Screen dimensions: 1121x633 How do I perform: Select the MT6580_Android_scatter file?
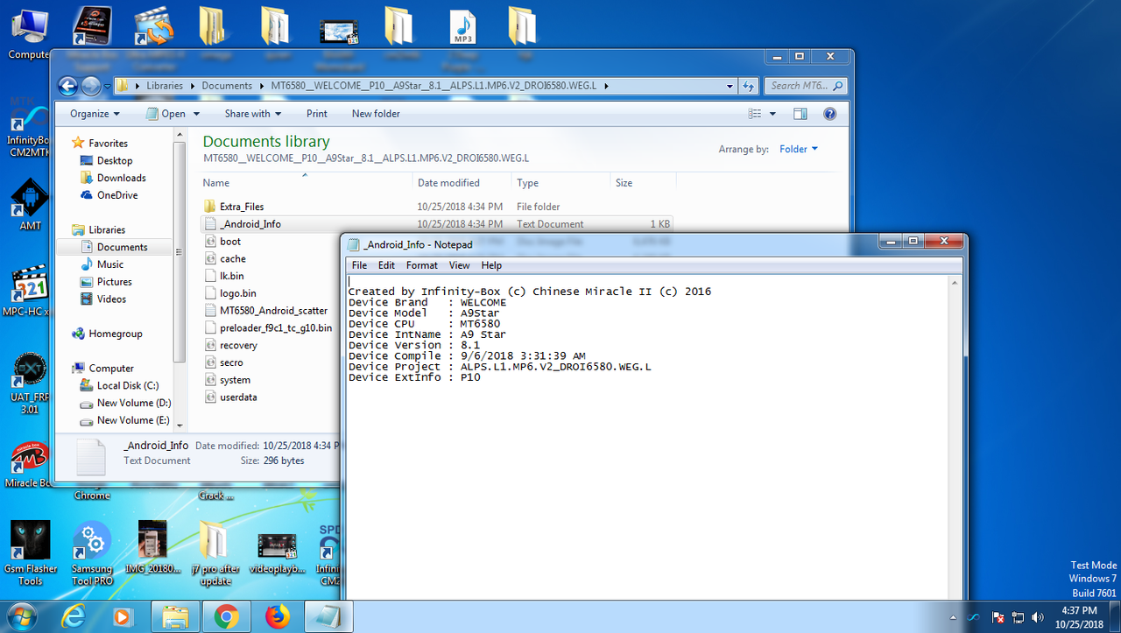273,311
